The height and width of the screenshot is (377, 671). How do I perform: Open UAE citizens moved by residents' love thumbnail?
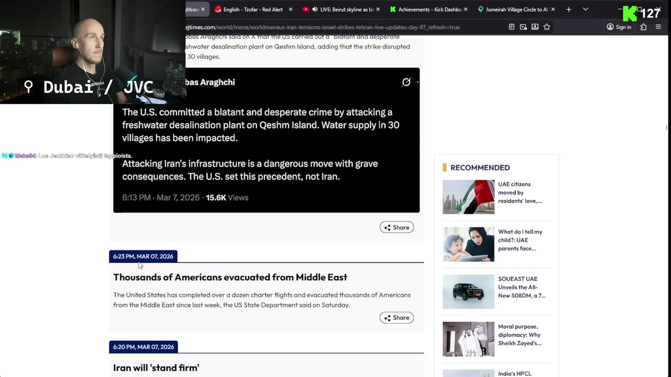pyautogui.click(x=468, y=197)
